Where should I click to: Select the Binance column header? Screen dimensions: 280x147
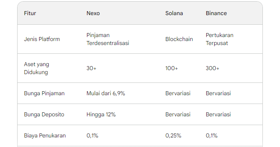[x=216, y=13]
